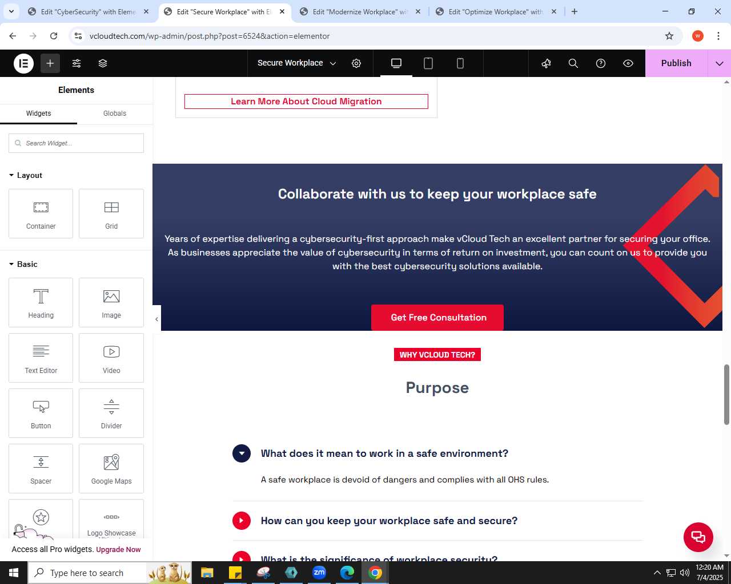The height and width of the screenshot is (584, 731).
Task: Click the browser address bar
Action: click(374, 36)
